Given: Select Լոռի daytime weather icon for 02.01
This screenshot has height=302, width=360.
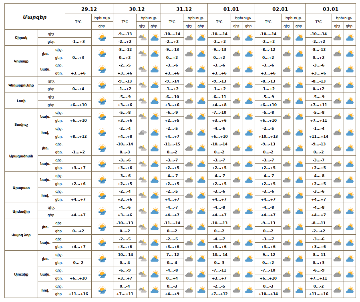Looking at the screenshot, I should pos(299,101).
